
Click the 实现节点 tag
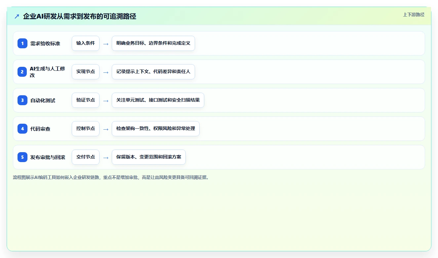86,72
